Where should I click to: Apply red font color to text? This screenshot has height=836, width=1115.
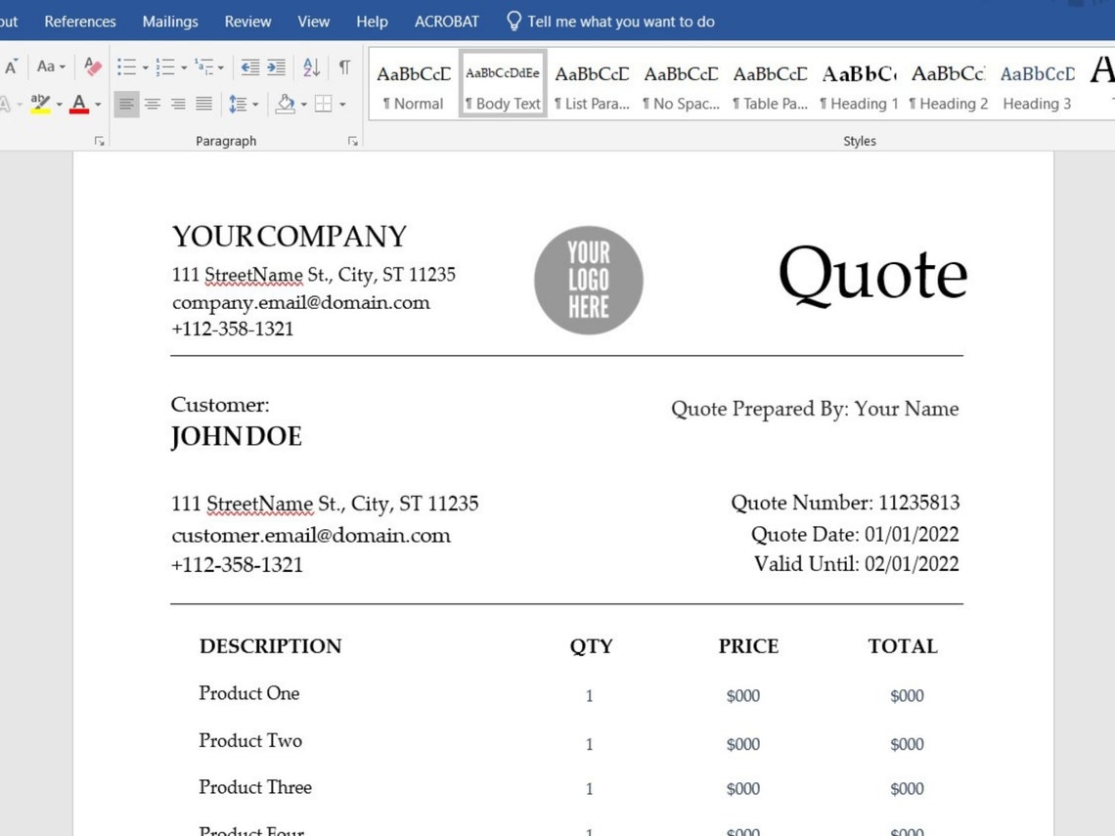coord(76,103)
